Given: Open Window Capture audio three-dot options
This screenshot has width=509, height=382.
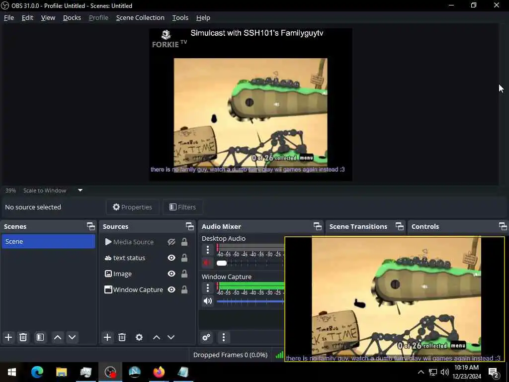Looking at the screenshot, I should click(x=208, y=288).
